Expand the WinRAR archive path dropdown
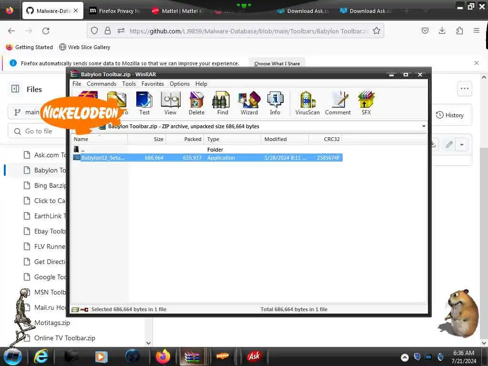This screenshot has width=488, height=366. point(424,126)
